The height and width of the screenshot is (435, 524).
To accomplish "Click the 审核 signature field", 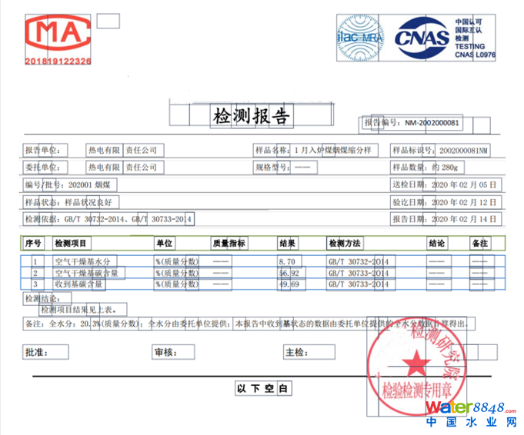I will 165,353.
